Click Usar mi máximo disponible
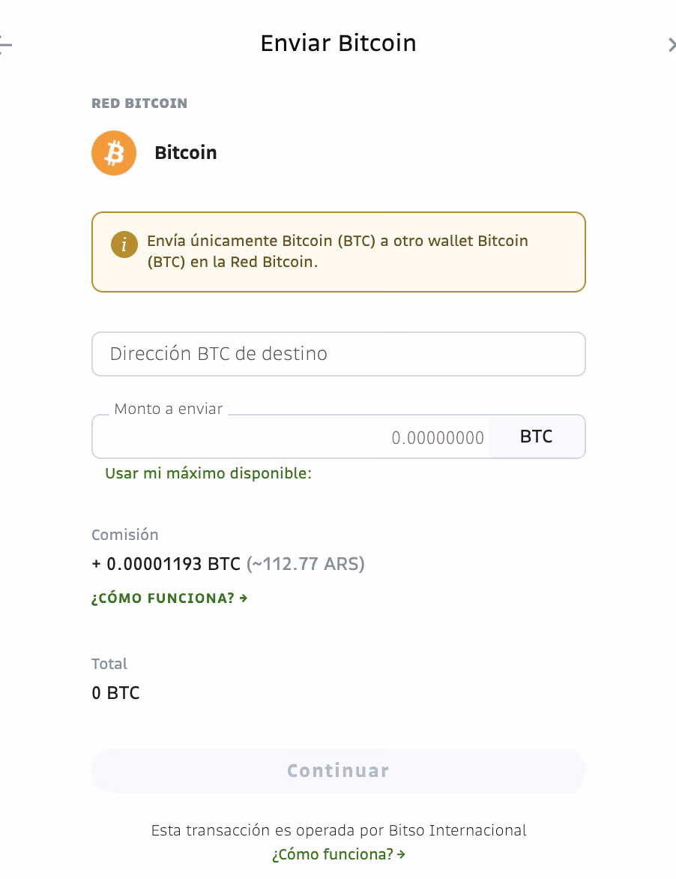The image size is (676, 879). coord(208,473)
